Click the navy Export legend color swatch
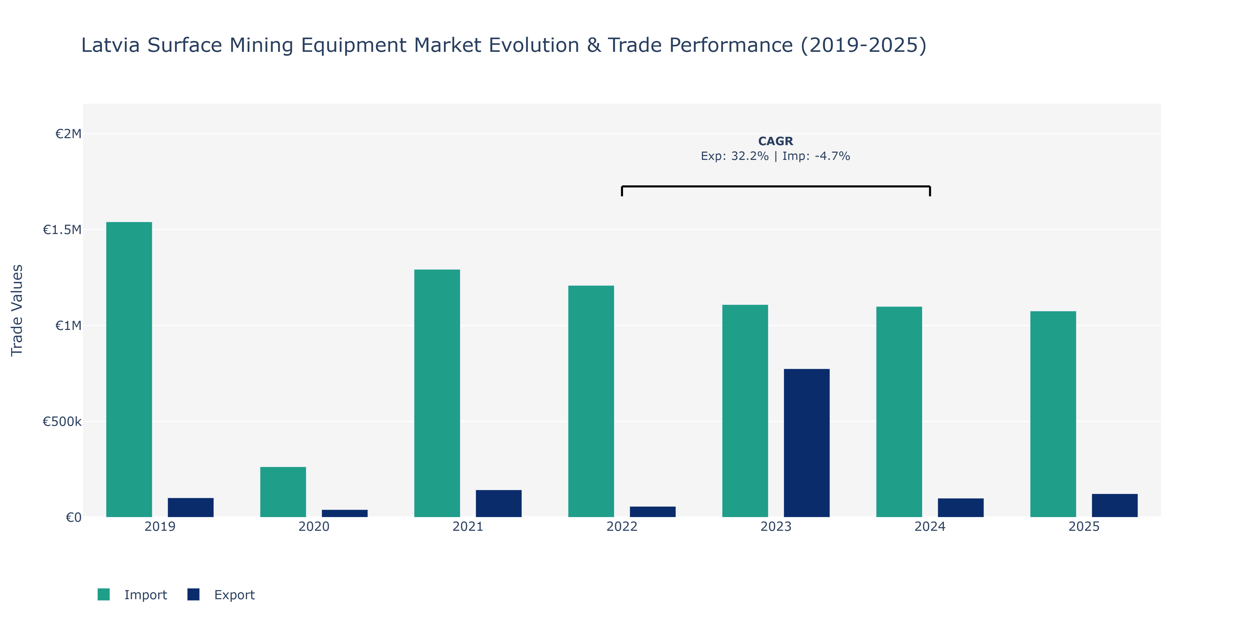The height and width of the screenshot is (622, 1244). (x=193, y=595)
